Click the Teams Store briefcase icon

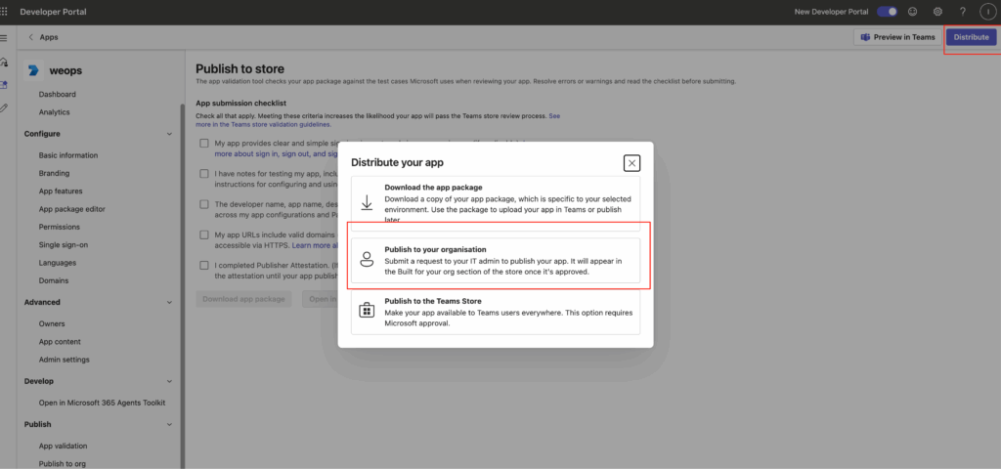[367, 311]
